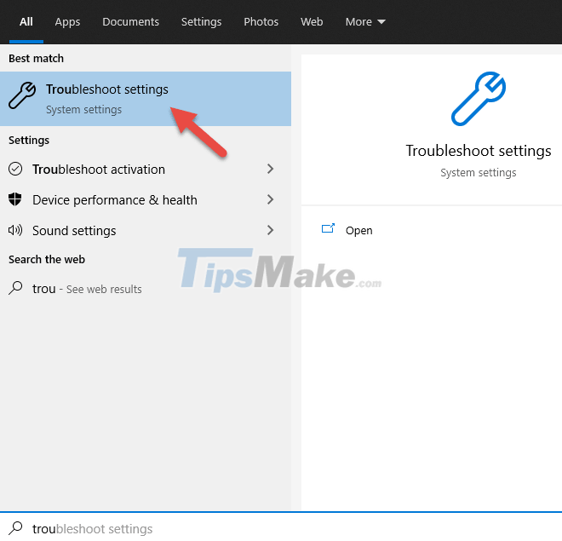Expand Sound settings chevron arrow
Screen dimensions: 562x541
point(270,230)
